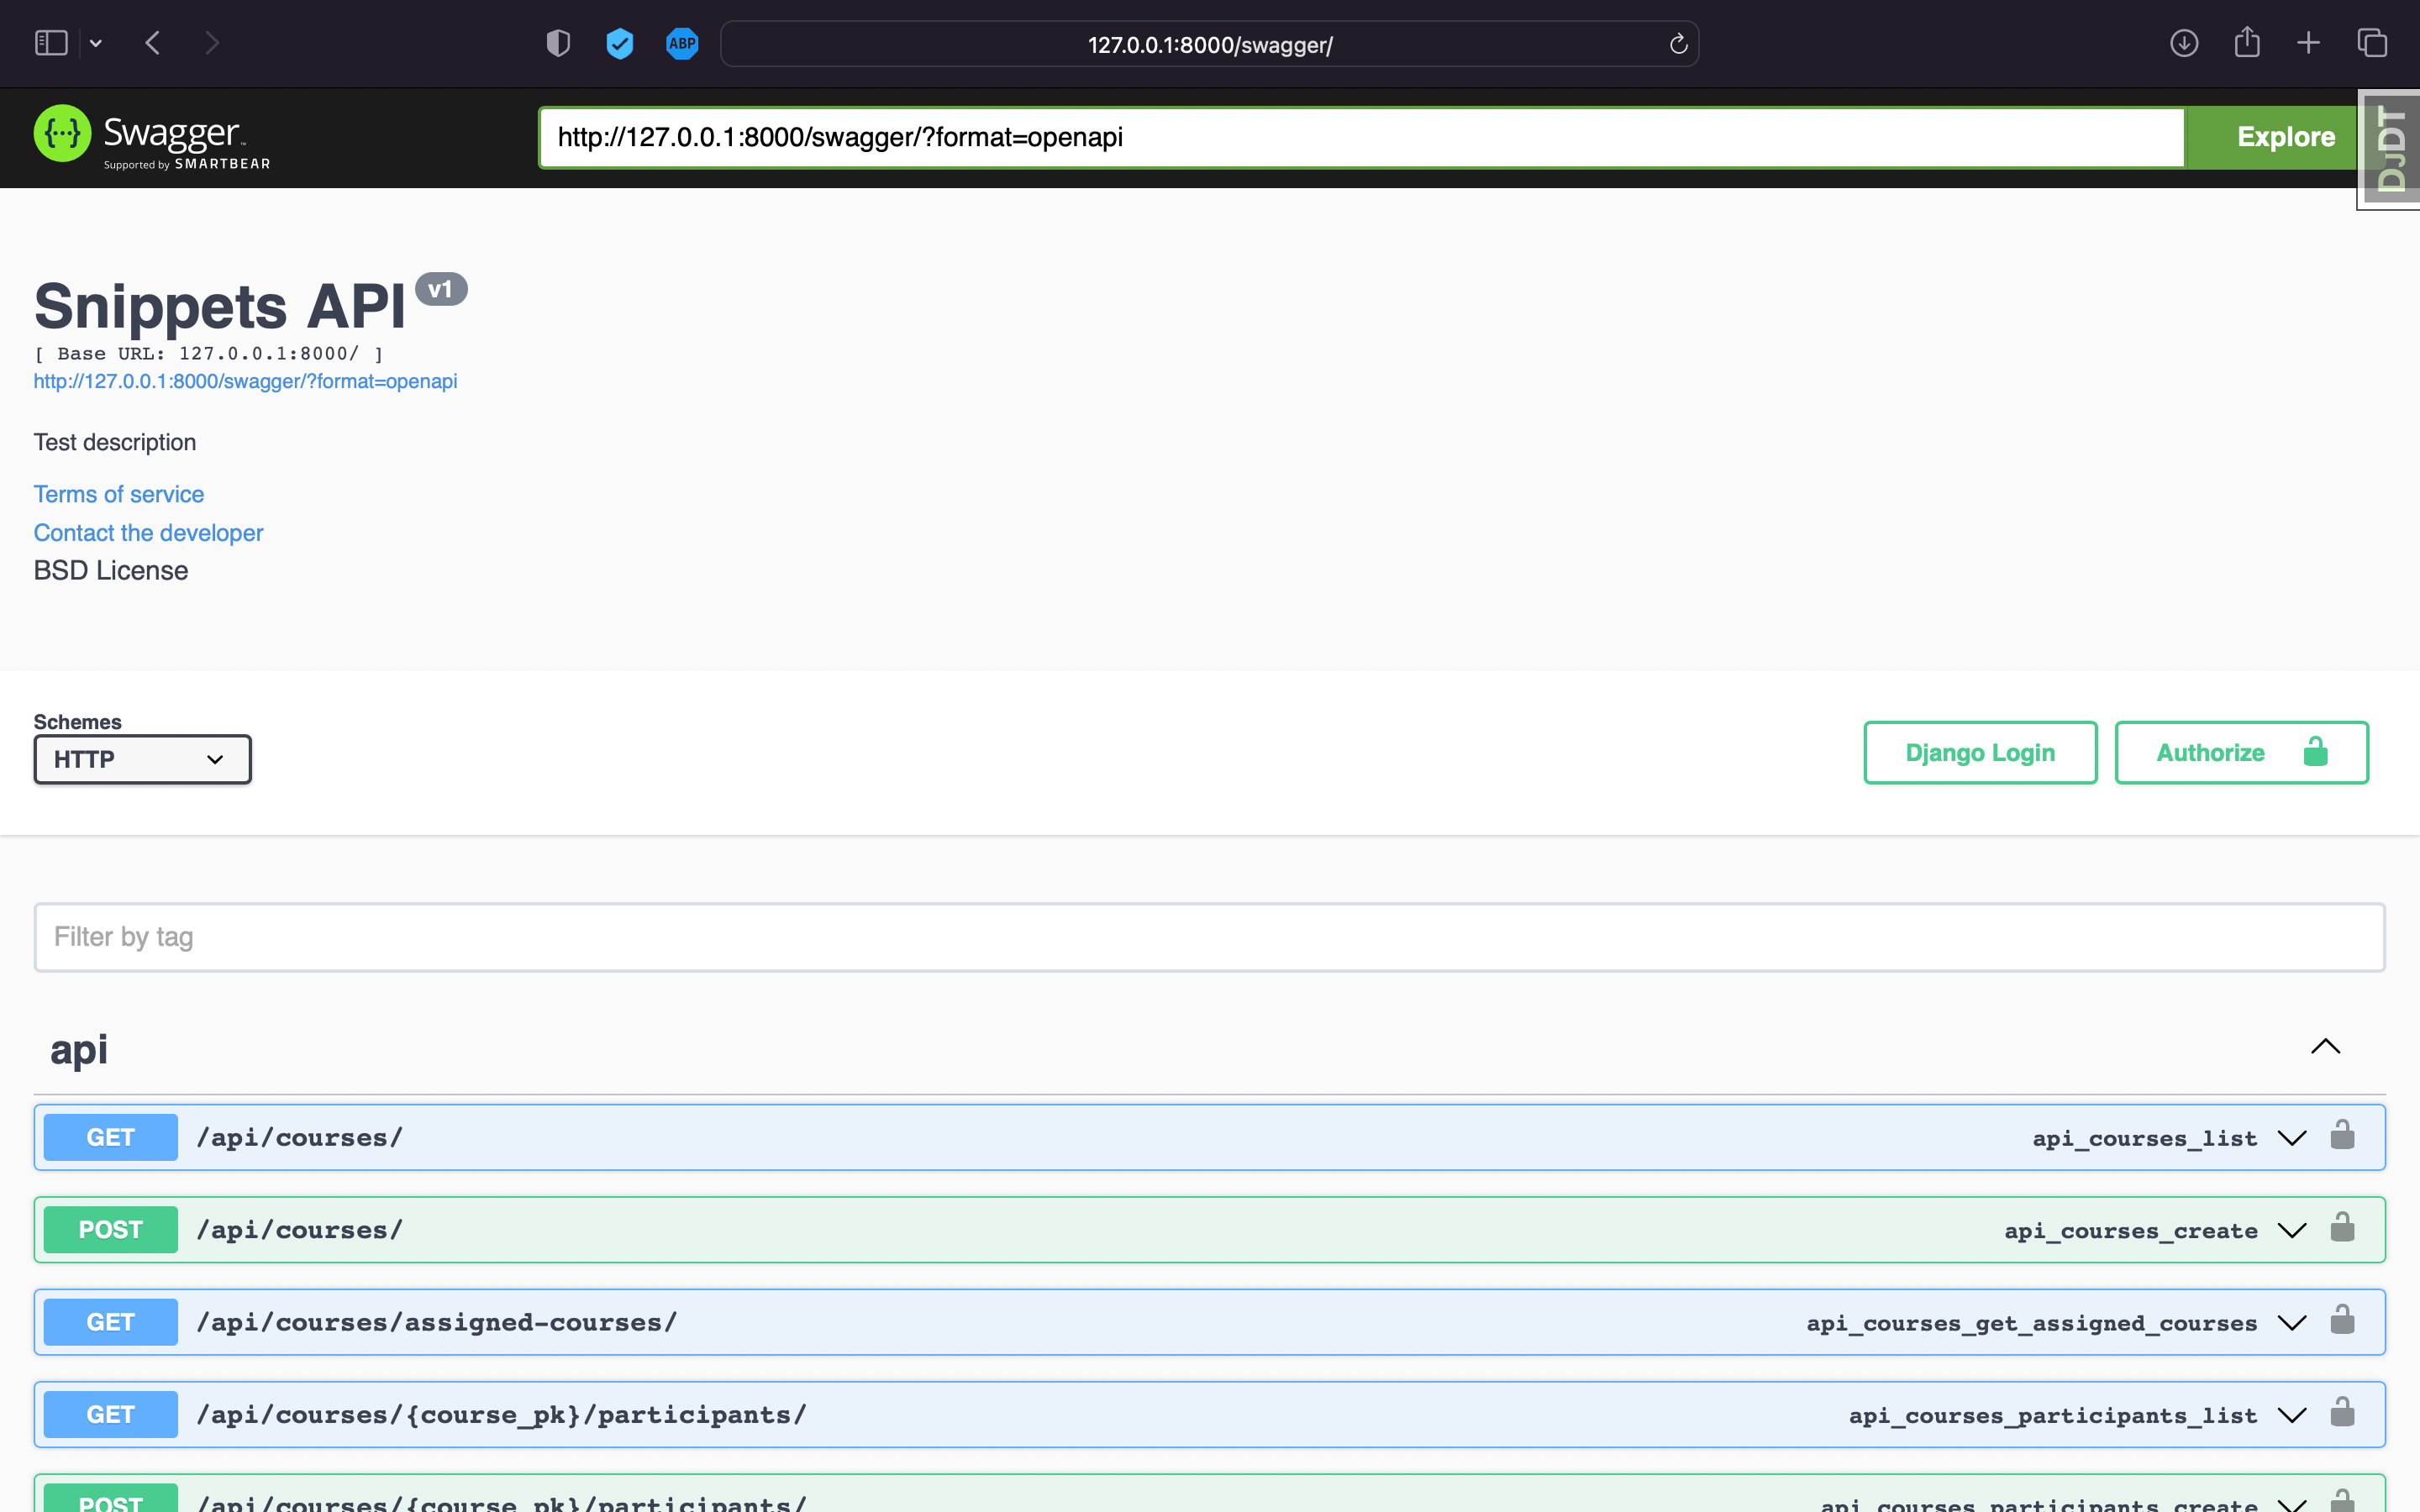Click the lock icon on /api/courses/ GET endpoint
The width and height of the screenshot is (2420, 1512).
pos(2344,1136)
